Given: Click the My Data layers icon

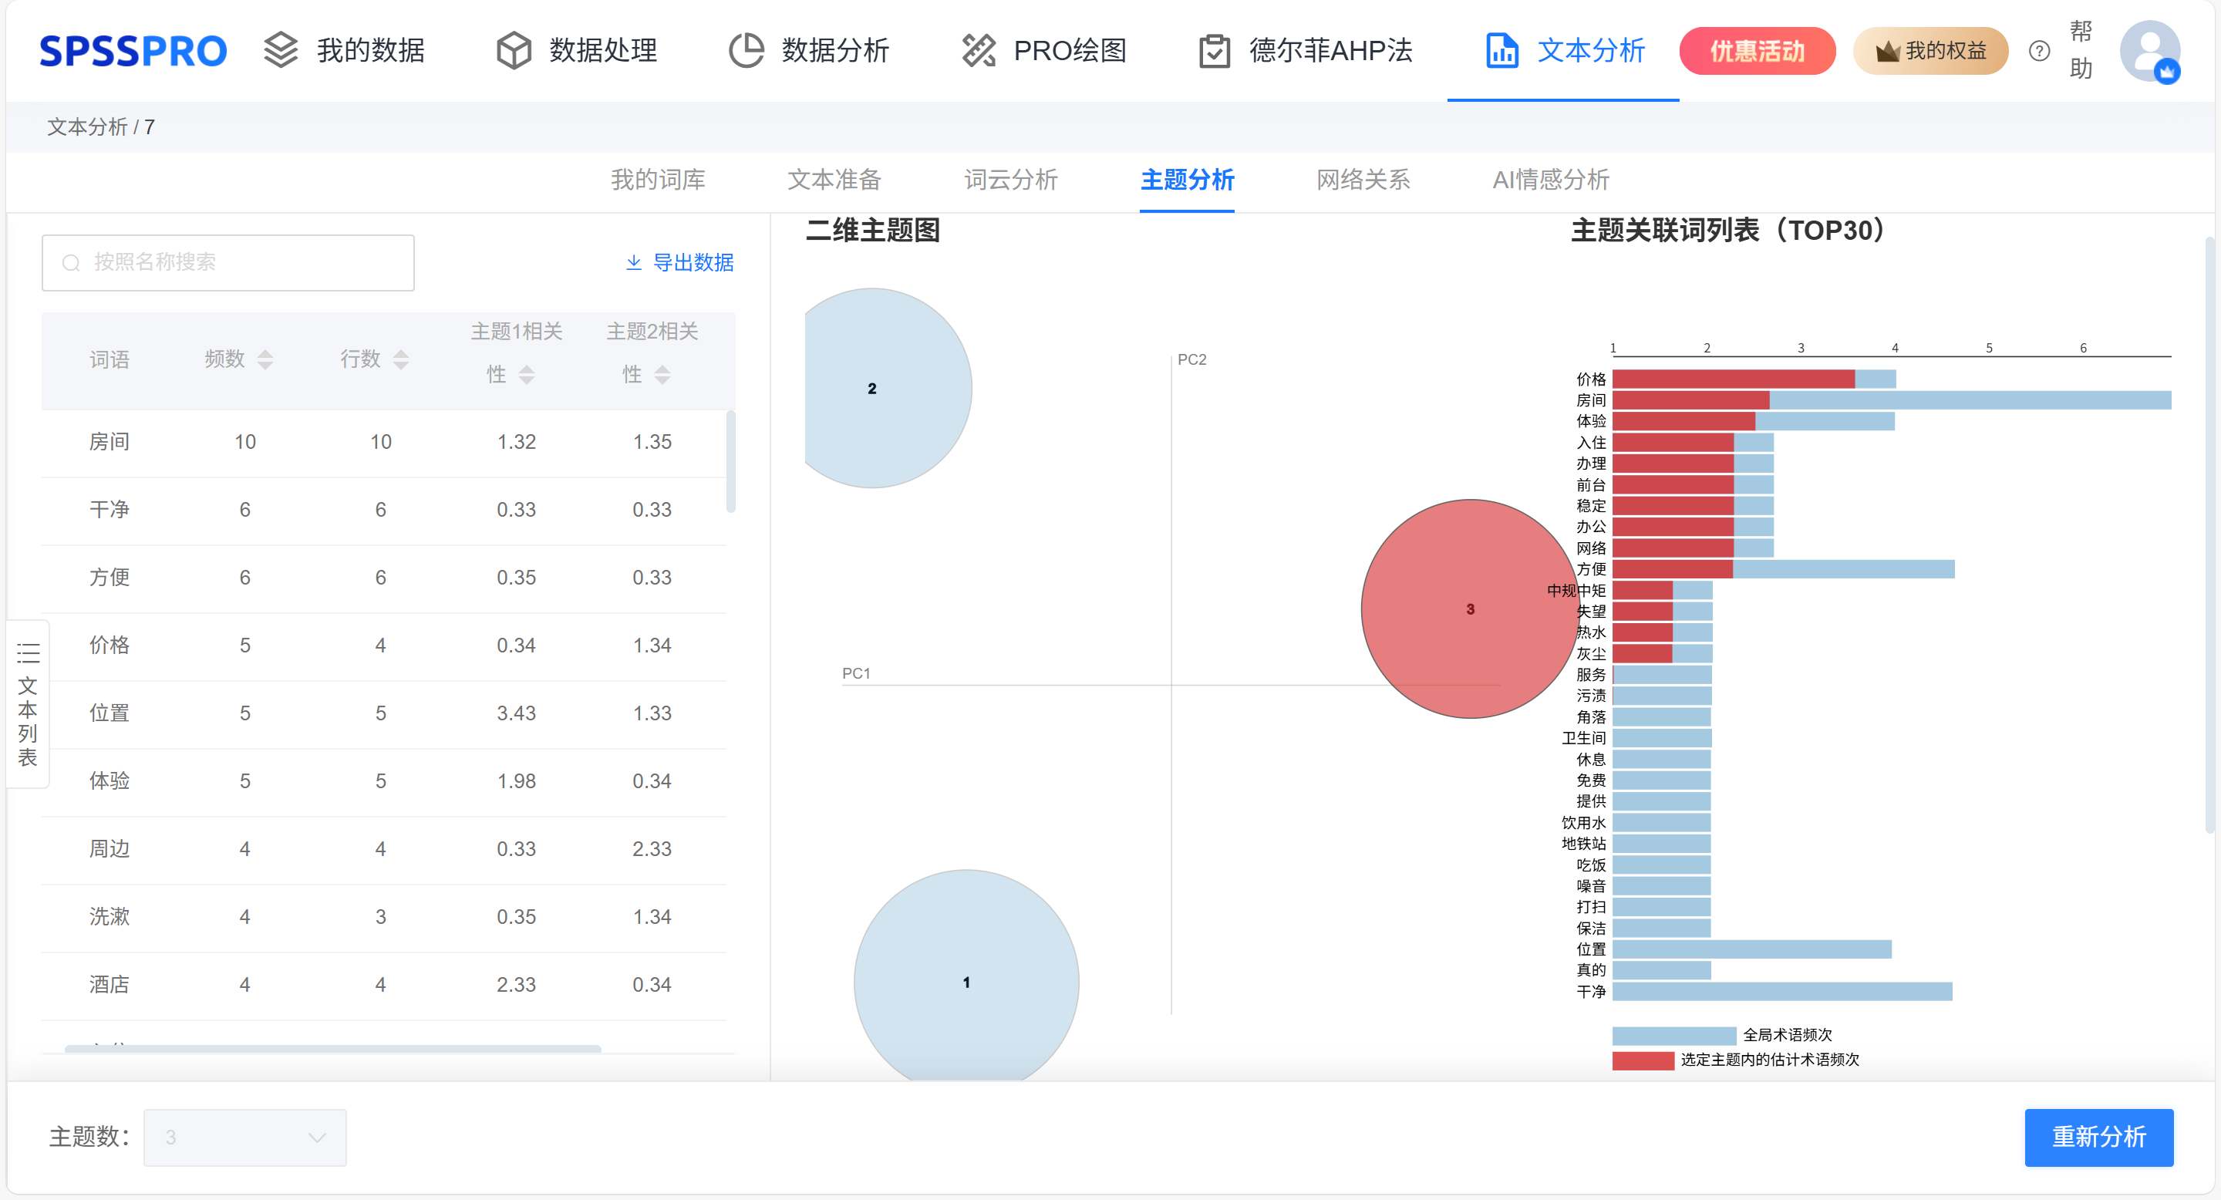Looking at the screenshot, I should tap(280, 50).
